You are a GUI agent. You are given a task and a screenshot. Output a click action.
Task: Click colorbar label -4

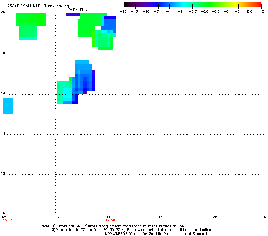(x=168, y=12)
